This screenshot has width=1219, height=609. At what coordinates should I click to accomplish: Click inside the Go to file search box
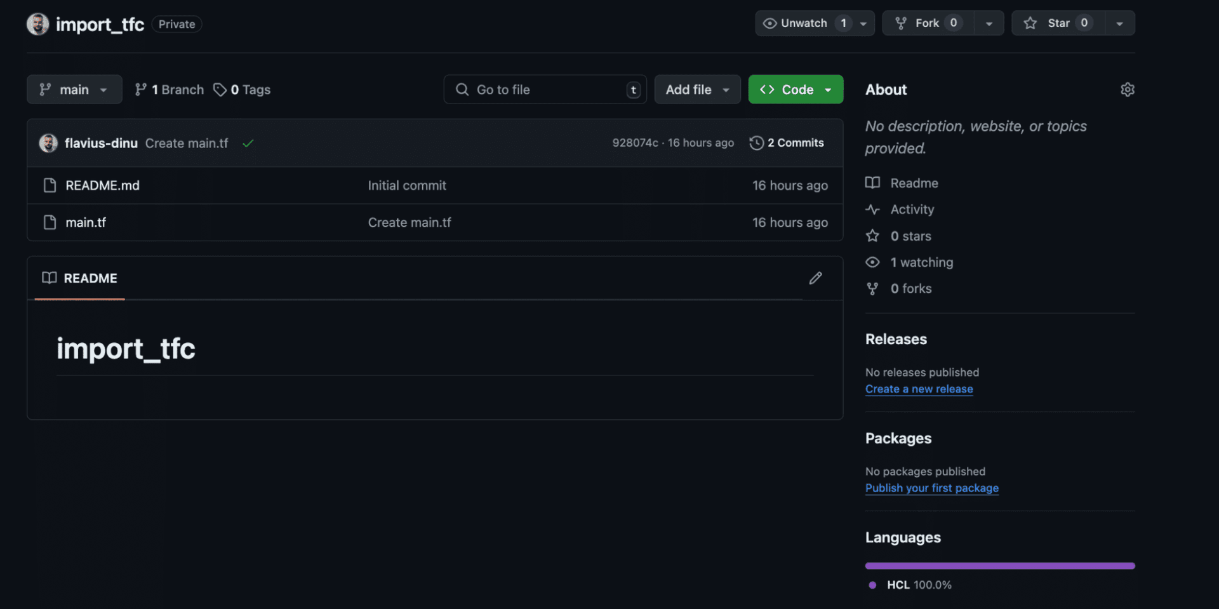point(544,89)
